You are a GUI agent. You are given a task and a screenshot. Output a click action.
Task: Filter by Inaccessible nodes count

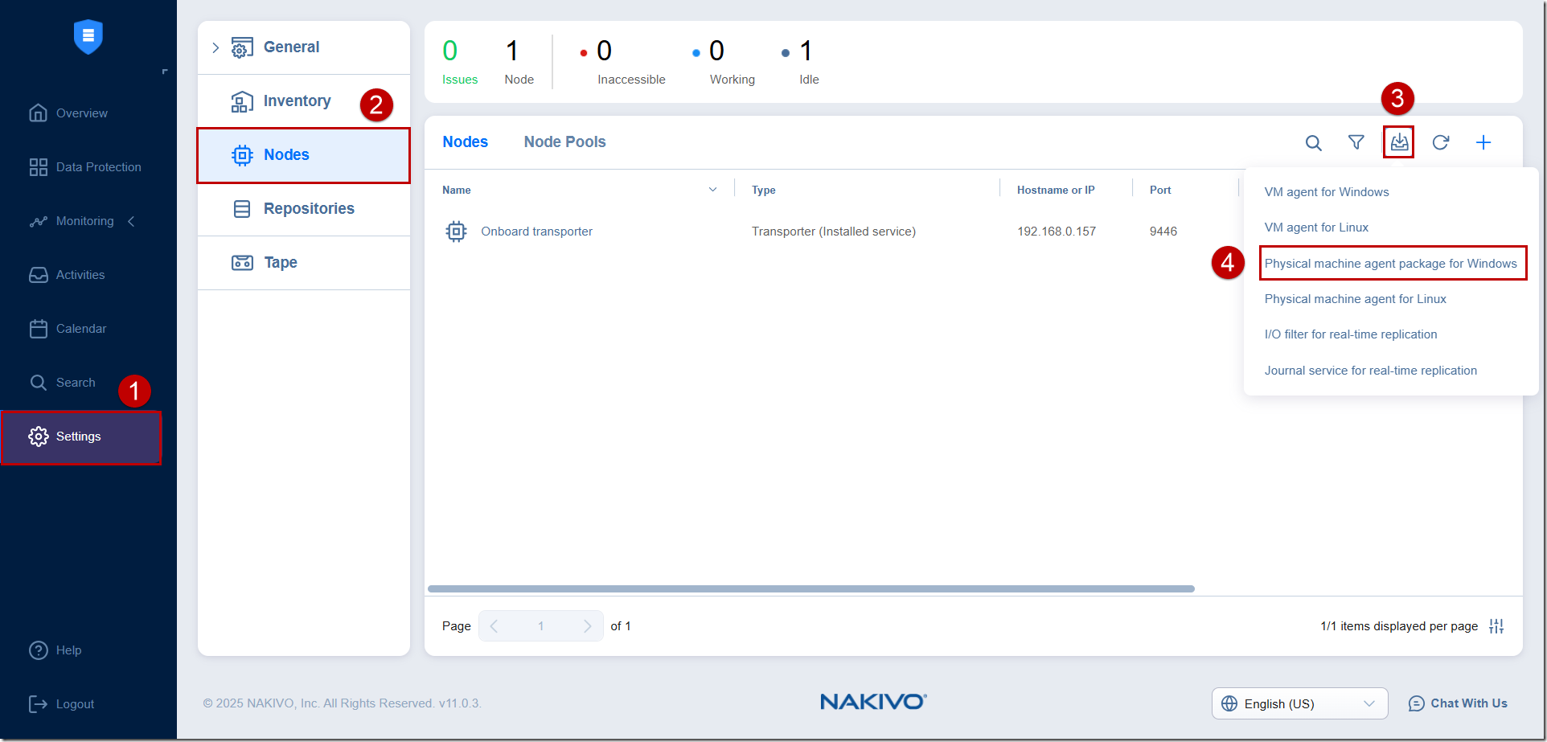tap(623, 62)
